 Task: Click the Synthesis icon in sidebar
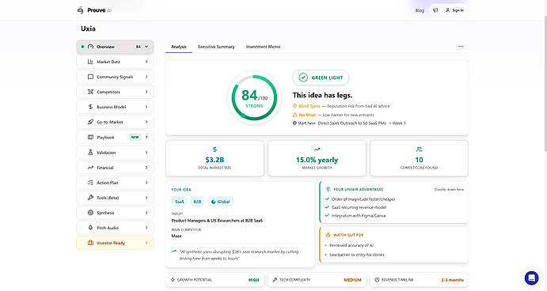coord(90,213)
